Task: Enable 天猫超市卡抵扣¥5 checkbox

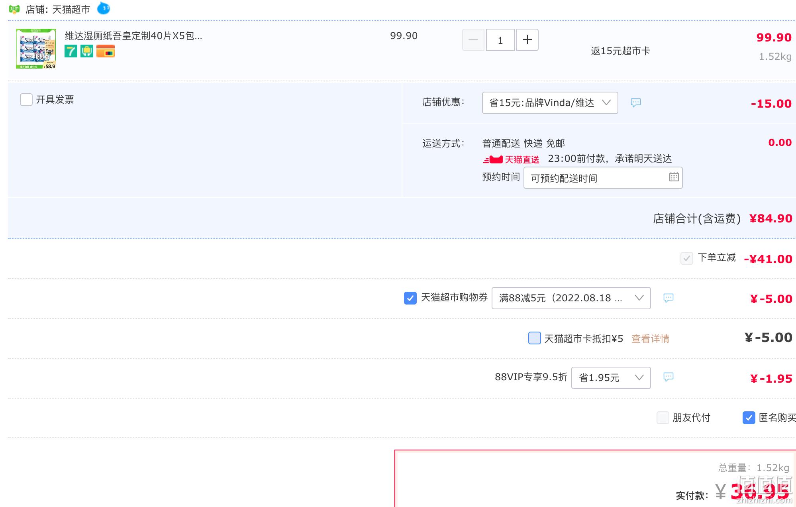Action: (535, 338)
